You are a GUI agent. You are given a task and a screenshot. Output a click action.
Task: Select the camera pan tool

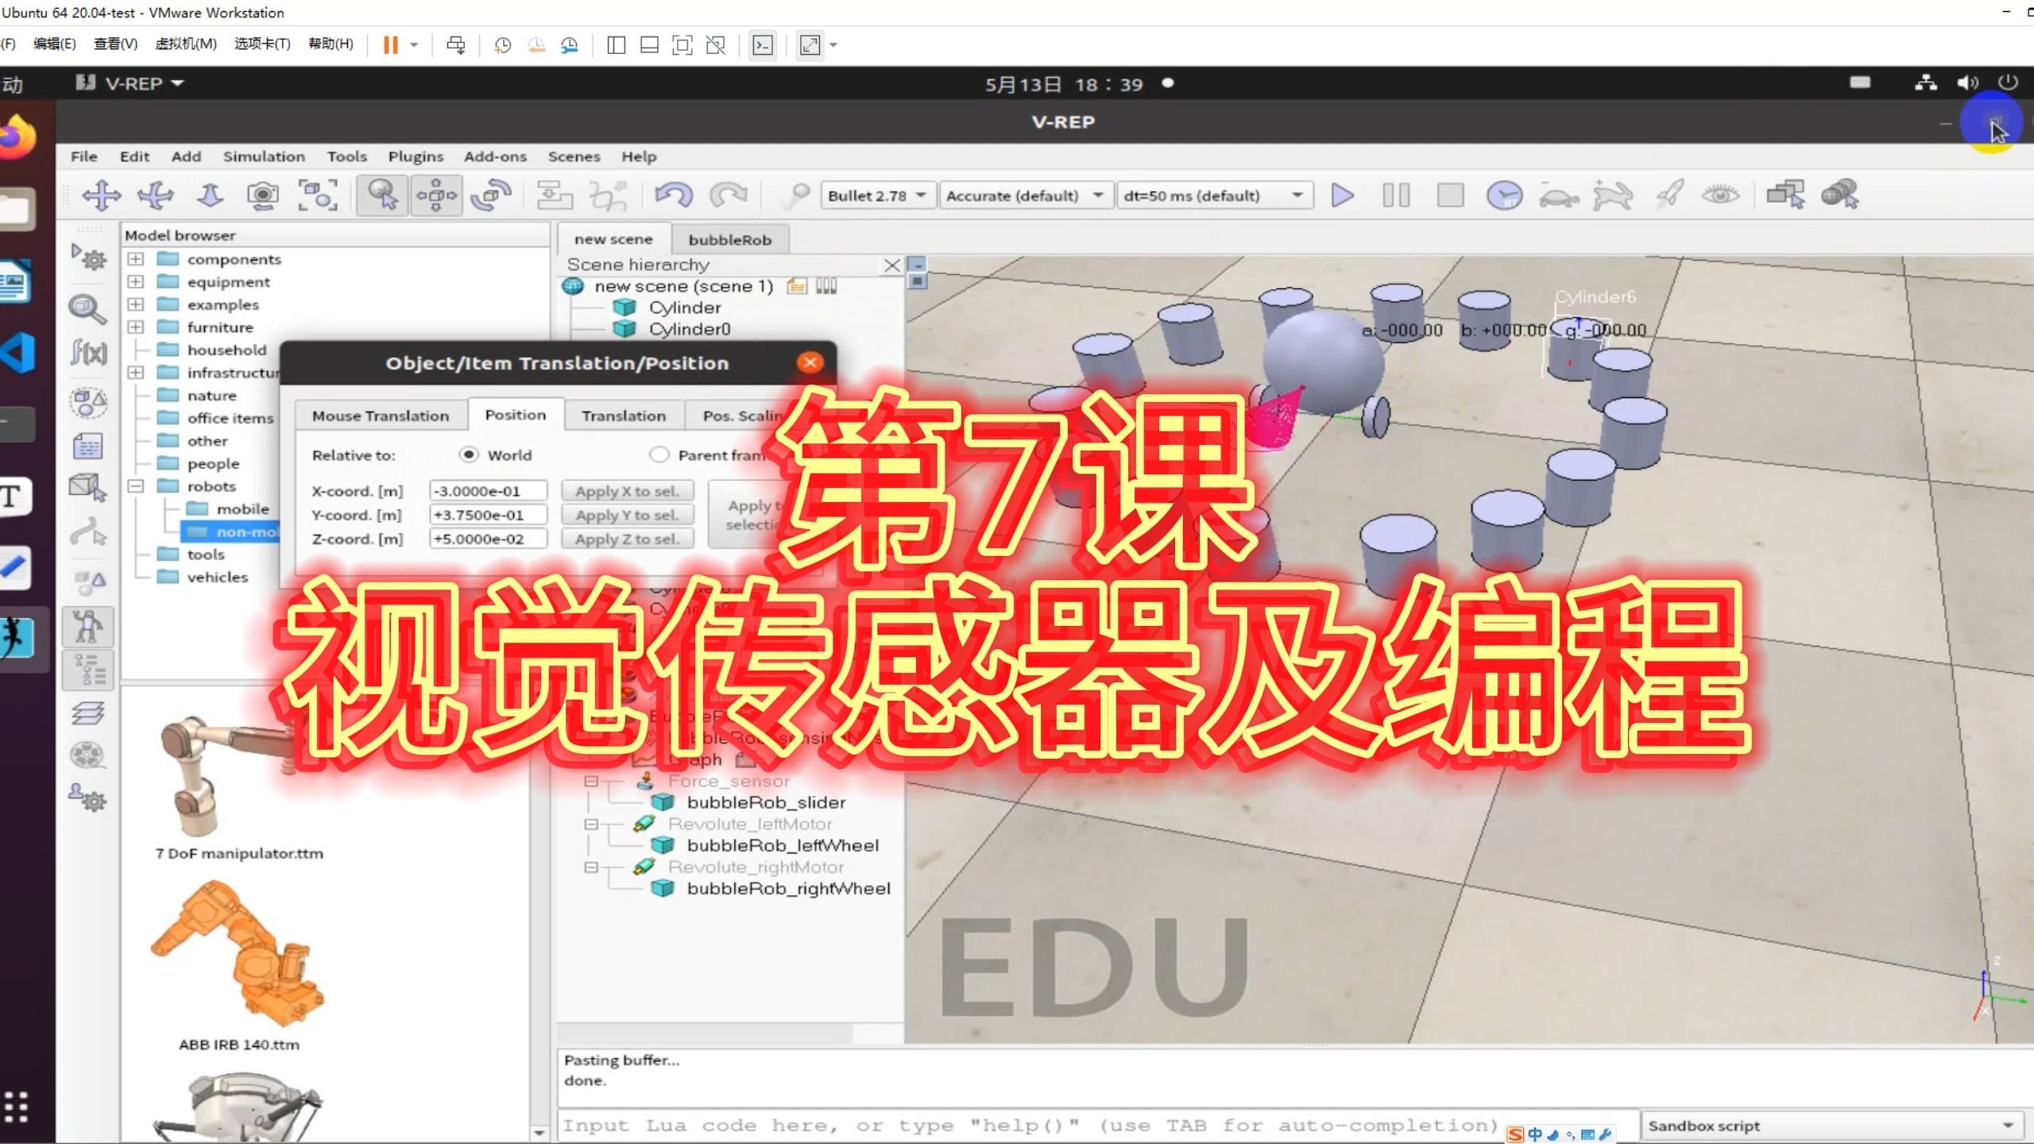click(102, 195)
